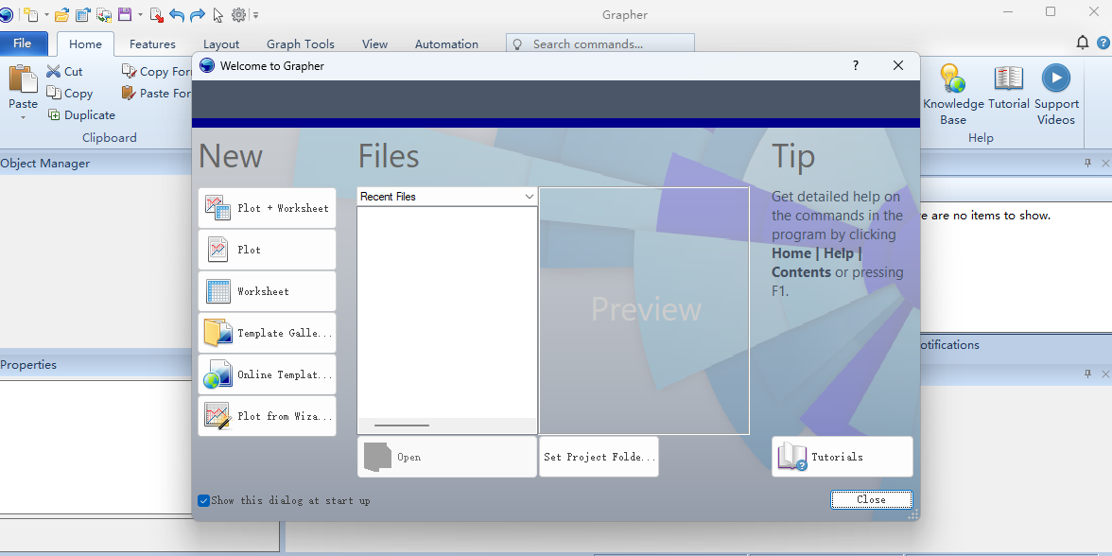This screenshot has width=1112, height=556.
Task: Click the Set Project Folder button
Action: point(599,457)
